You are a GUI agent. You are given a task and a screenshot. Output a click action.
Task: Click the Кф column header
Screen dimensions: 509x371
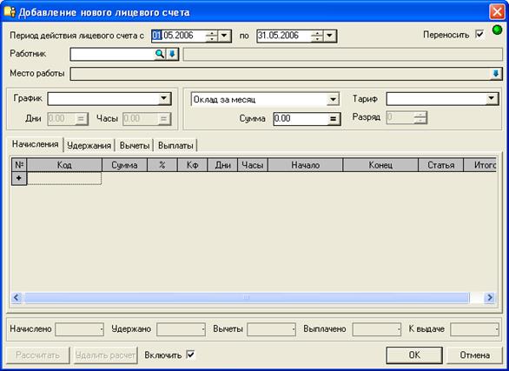193,165
